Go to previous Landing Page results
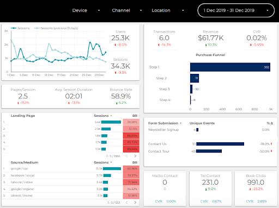 (127, 156)
